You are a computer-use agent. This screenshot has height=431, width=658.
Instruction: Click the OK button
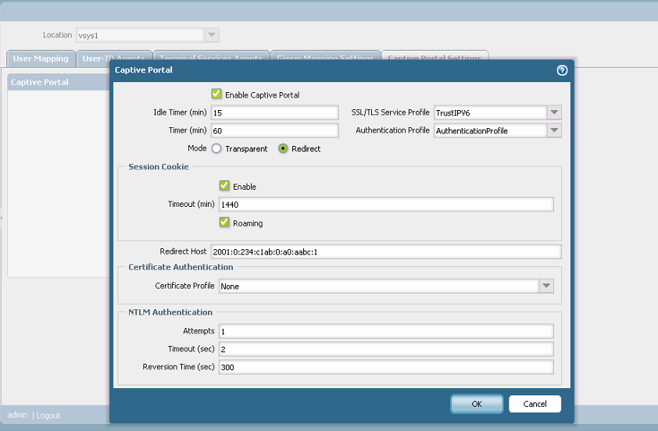477,404
